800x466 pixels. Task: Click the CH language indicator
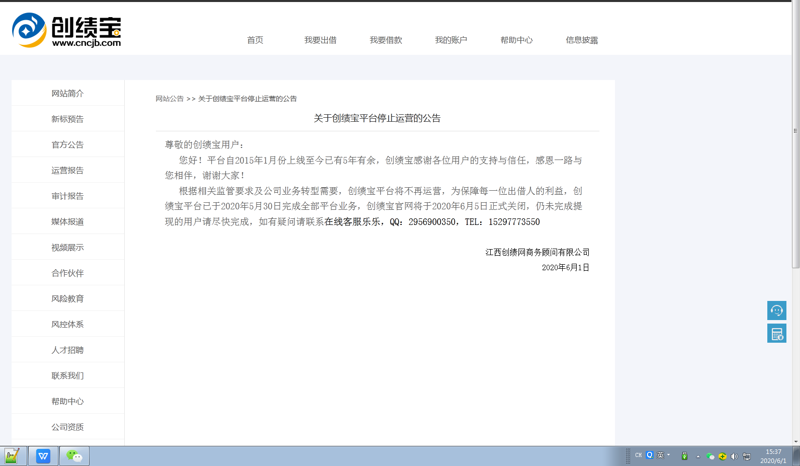click(x=639, y=455)
